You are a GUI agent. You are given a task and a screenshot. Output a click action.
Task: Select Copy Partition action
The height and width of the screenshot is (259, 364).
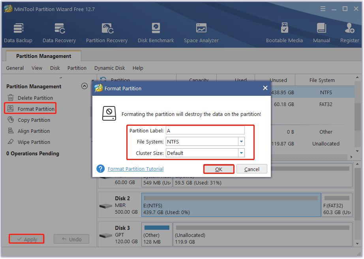(x=29, y=120)
